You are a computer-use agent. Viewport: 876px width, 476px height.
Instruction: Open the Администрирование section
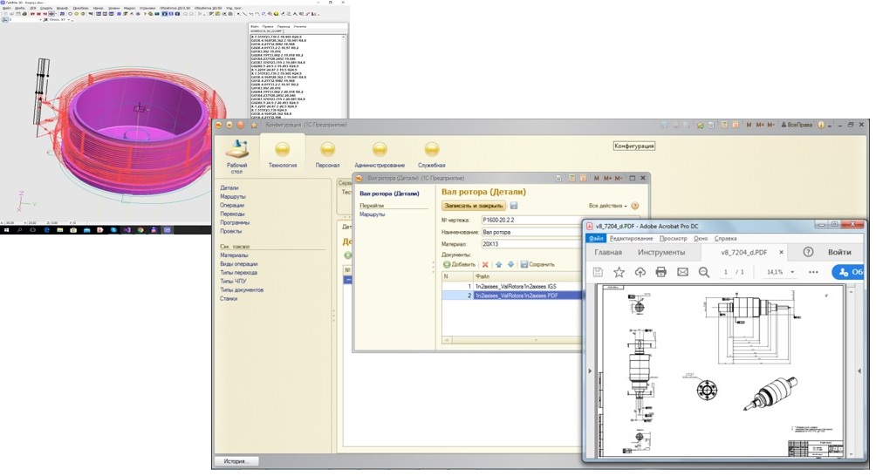[380, 155]
